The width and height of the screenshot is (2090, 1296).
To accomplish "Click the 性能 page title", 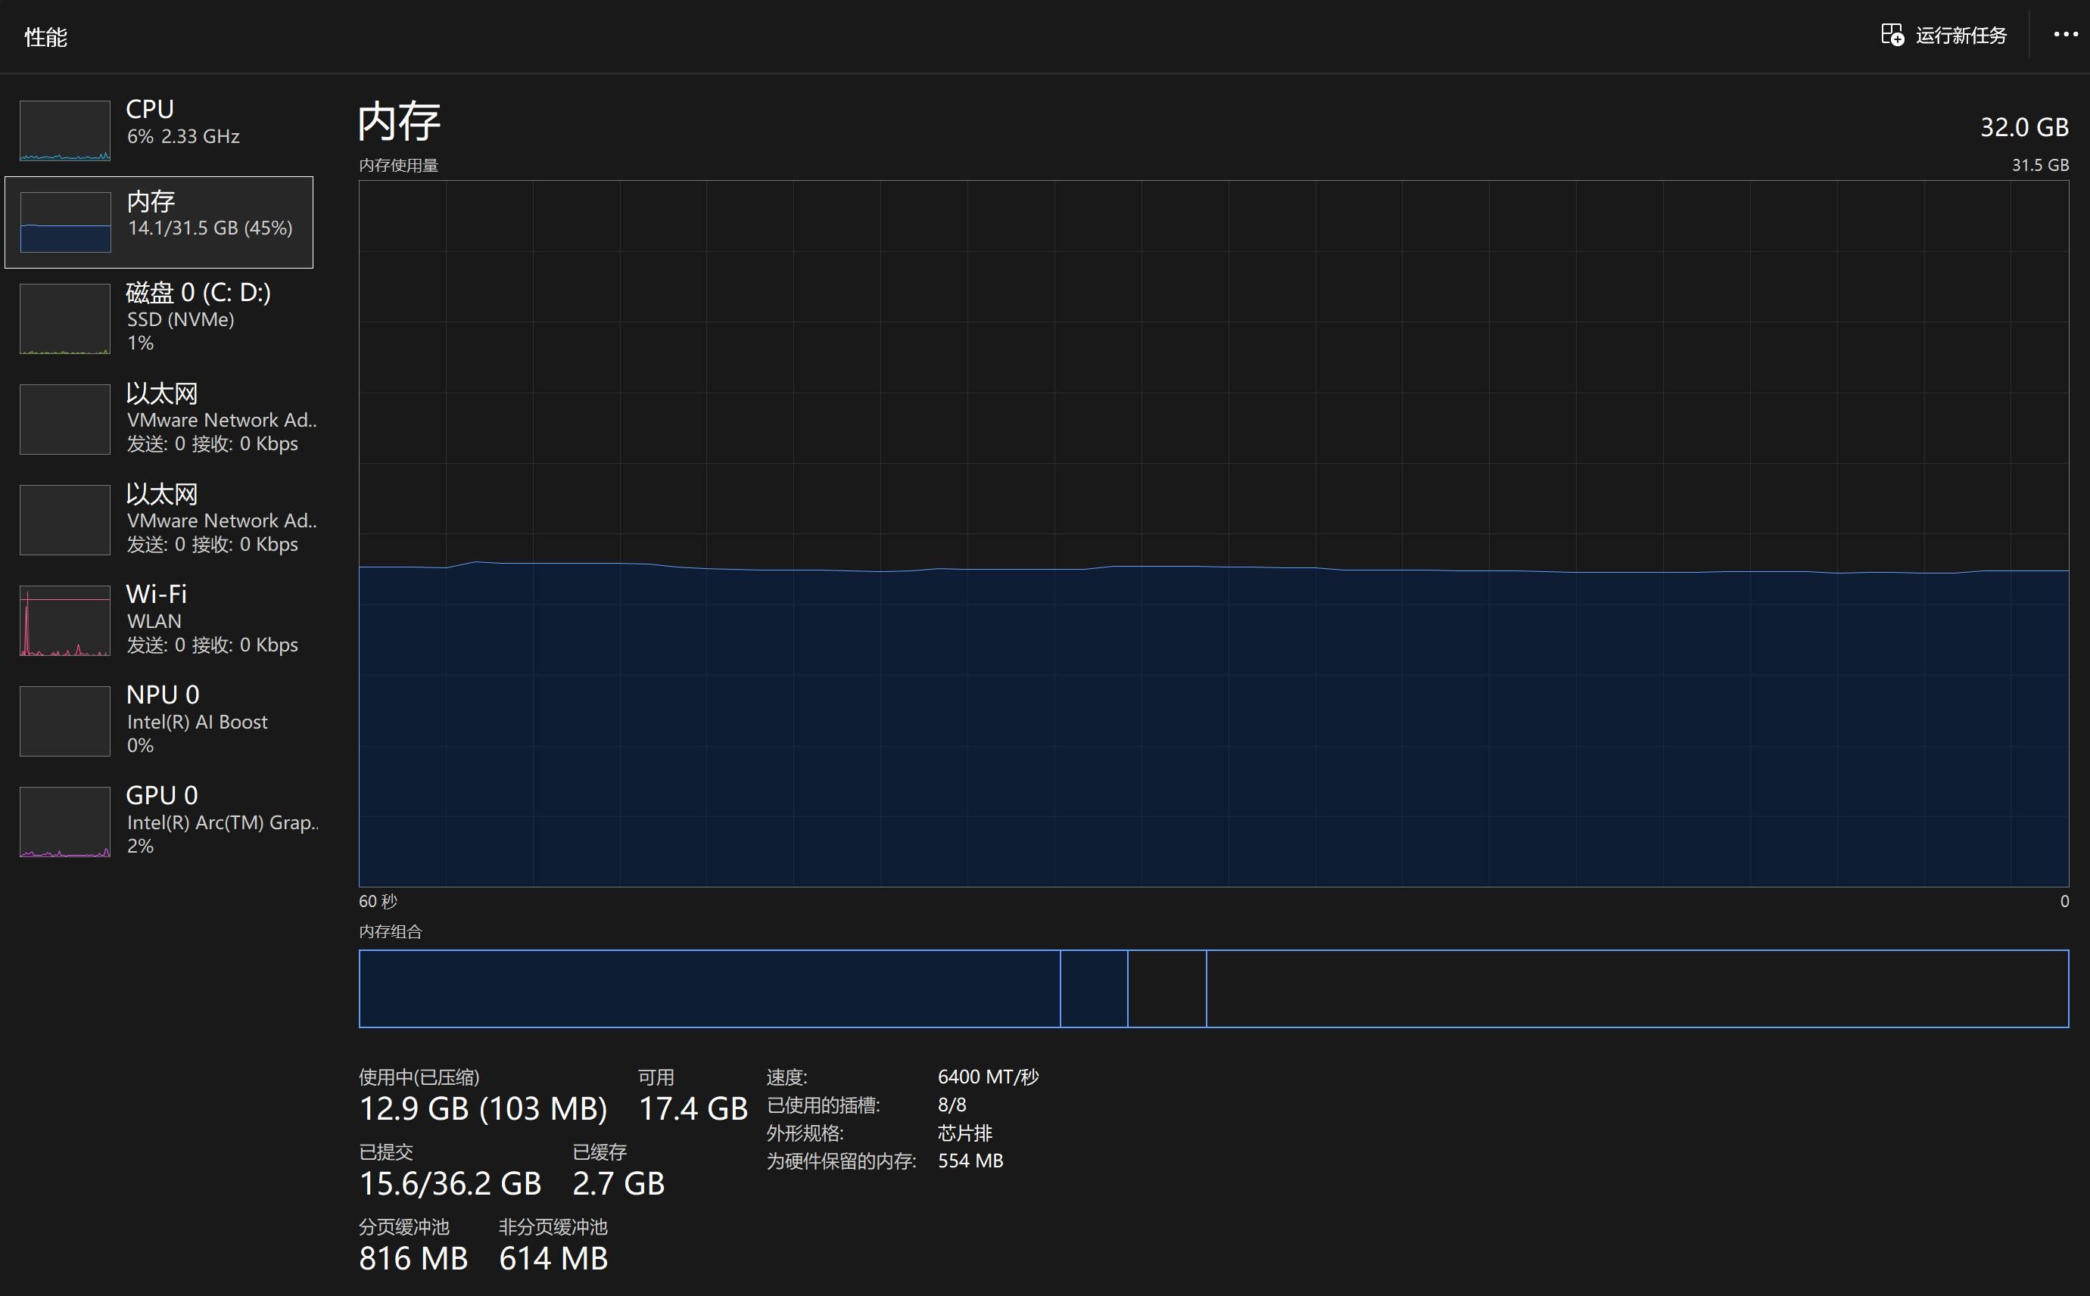I will coord(45,37).
